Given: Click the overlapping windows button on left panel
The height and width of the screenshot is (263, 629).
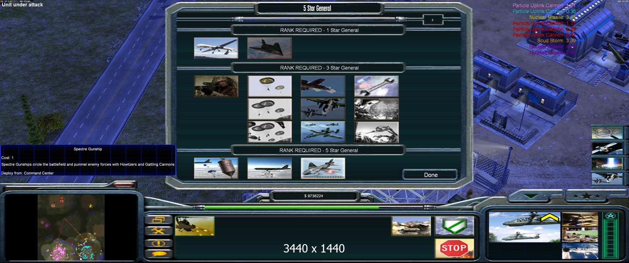Looking at the screenshot, I should pyautogui.click(x=158, y=220).
